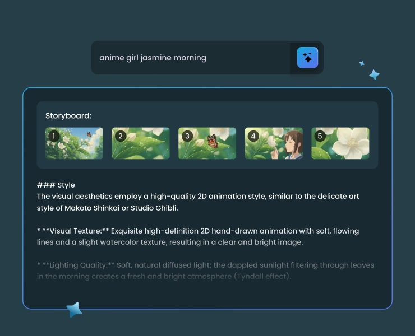Viewport: 415px width, 336px height.
Task: Select the number 4 storyboard badge
Action: [253, 136]
